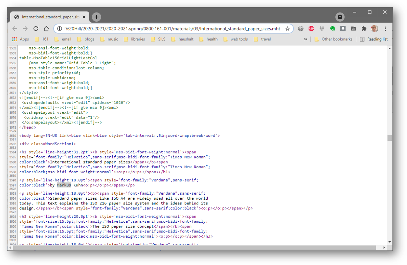
Task: Open the Reading list panel
Action: click(x=374, y=39)
